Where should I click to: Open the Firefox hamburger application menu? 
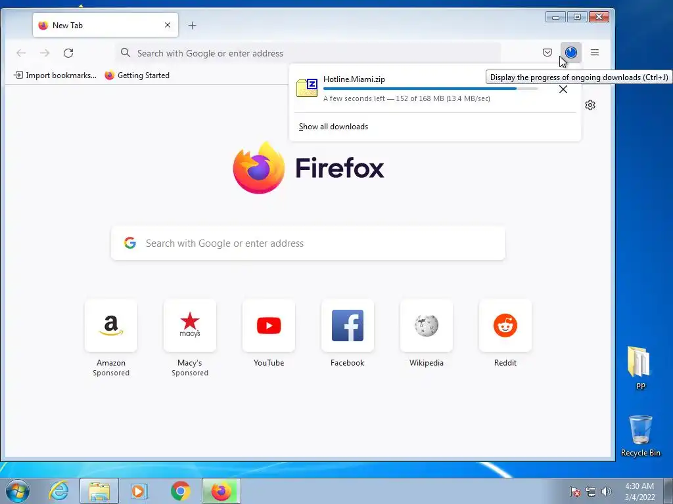point(594,52)
